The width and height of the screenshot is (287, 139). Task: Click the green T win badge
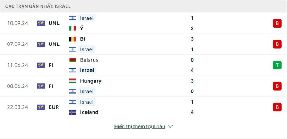pyautogui.click(x=277, y=65)
